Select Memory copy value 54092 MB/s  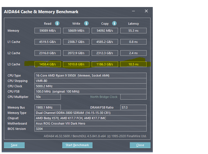pos(105,31)
